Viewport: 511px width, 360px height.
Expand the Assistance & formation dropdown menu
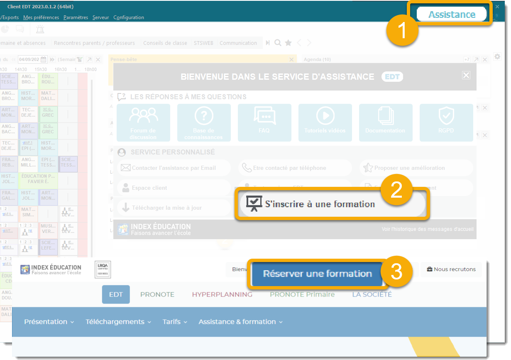pos(240,322)
